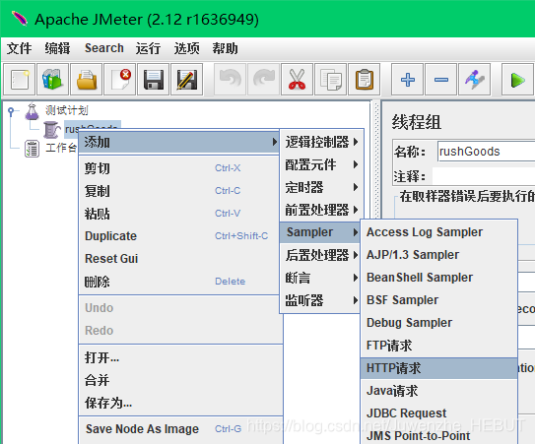Select Java请求 sampler
This screenshot has height=444, width=535.
point(439,391)
